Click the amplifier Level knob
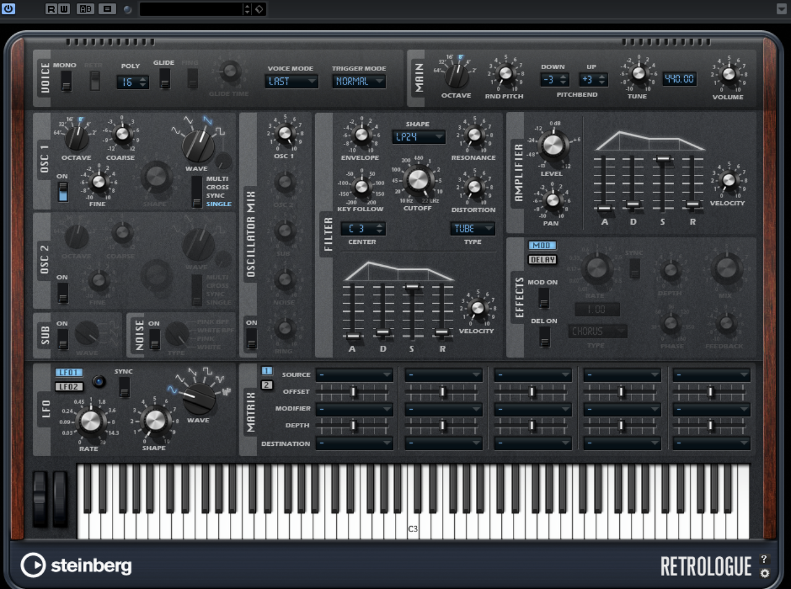Image resolution: width=791 pixels, height=589 pixels. [x=552, y=146]
